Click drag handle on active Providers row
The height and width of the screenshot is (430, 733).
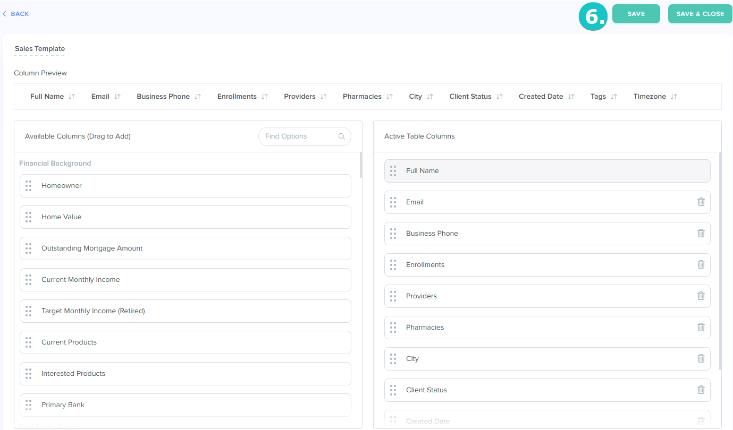click(393, 296)
